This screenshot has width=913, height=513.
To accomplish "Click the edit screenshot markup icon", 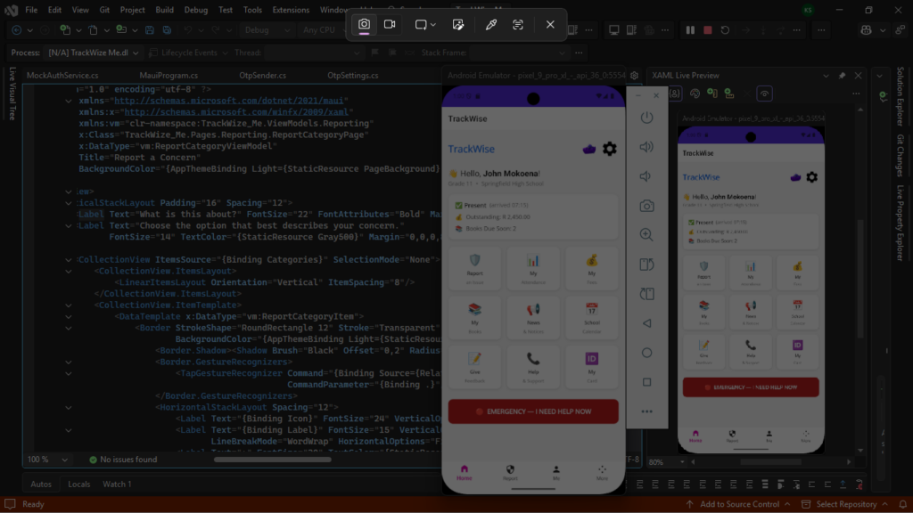I will 458,24.
